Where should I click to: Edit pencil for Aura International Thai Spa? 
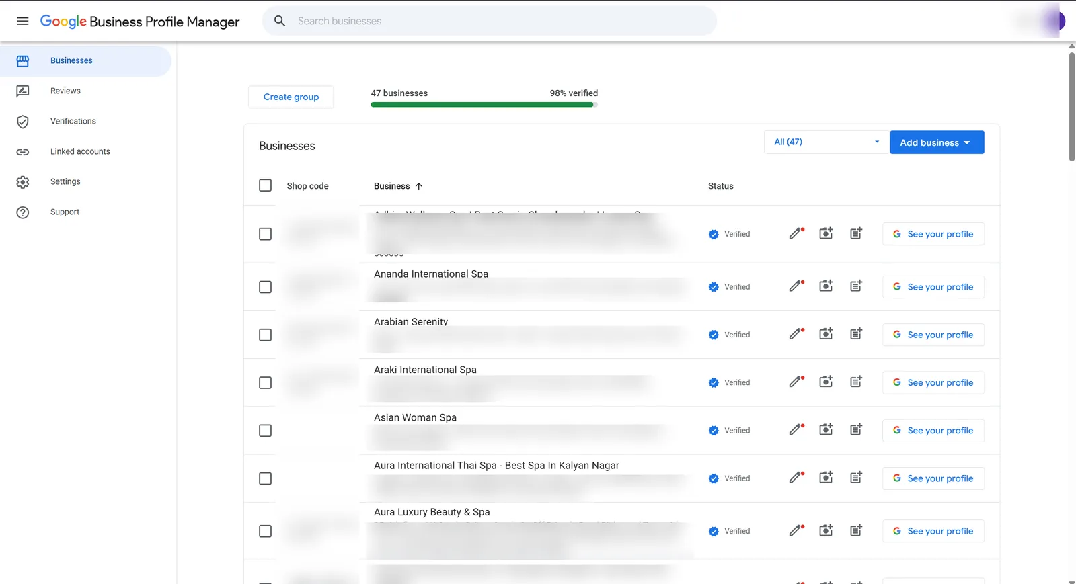click(796, 478)
